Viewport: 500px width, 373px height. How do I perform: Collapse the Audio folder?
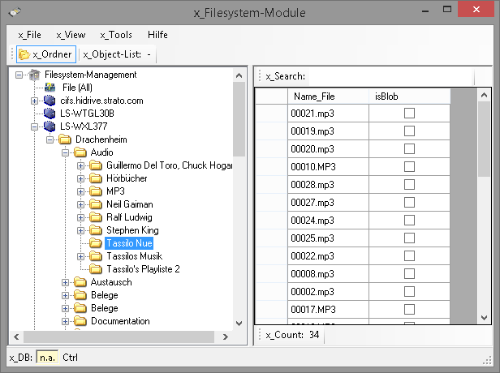65,153
